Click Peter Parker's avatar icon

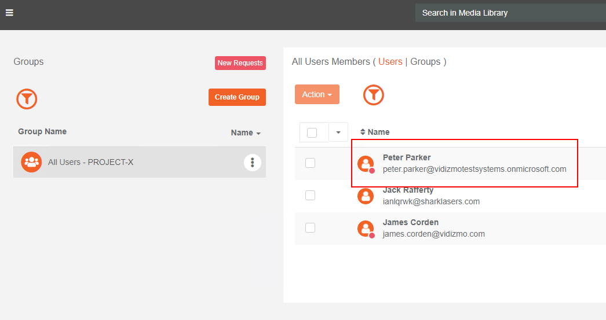pyautogui.click(x=366, y=164)
